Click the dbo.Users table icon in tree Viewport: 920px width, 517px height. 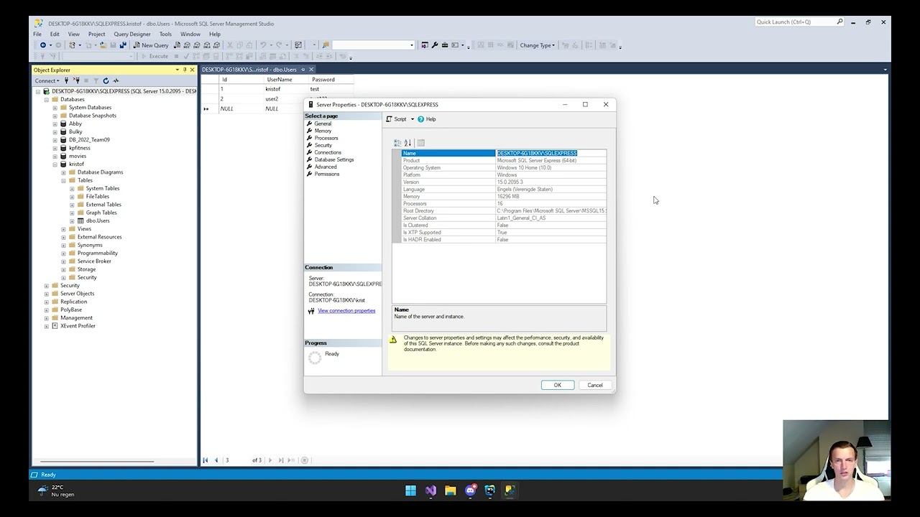coord(81,220)
